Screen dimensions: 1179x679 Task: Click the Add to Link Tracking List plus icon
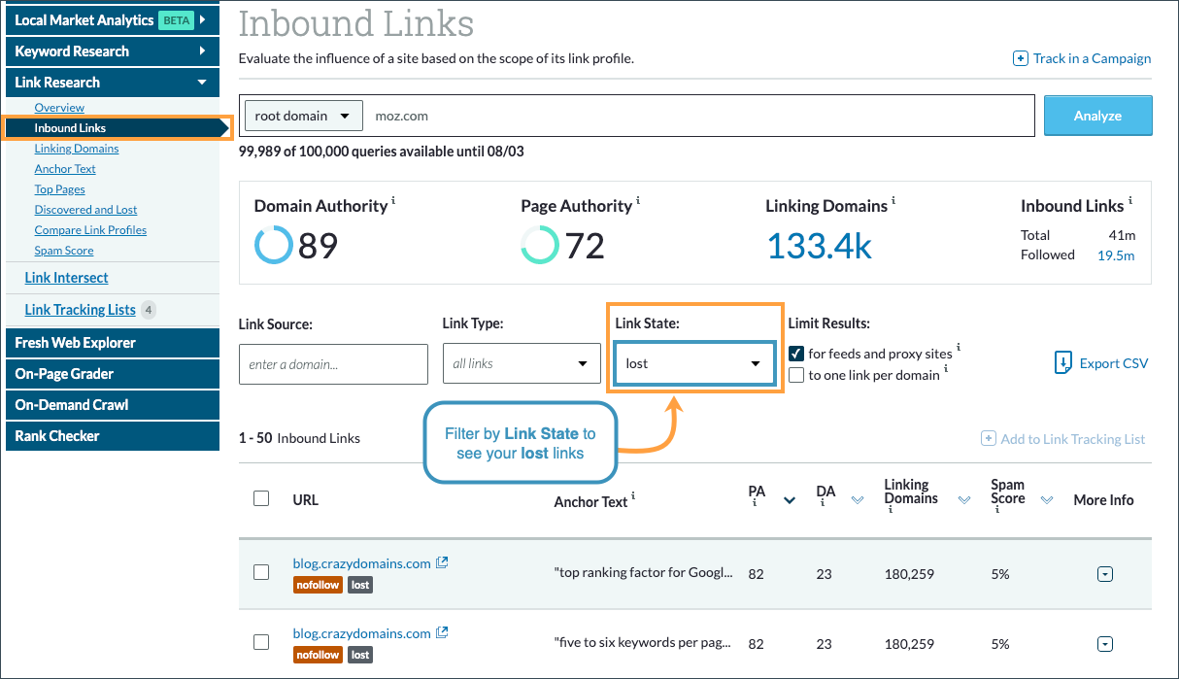click(x=988, y=439)
